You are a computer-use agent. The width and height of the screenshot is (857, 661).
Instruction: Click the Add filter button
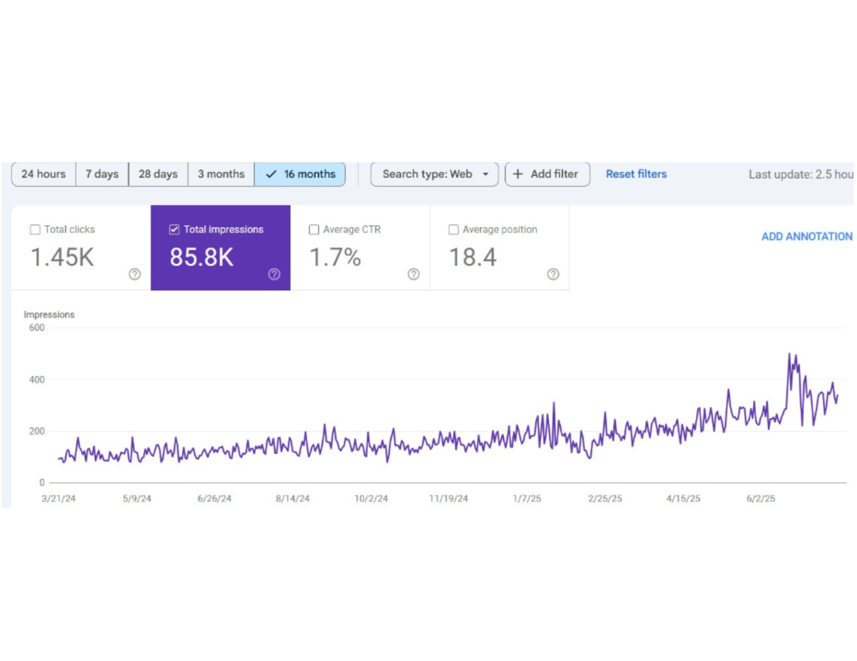[x=547, y=174]
